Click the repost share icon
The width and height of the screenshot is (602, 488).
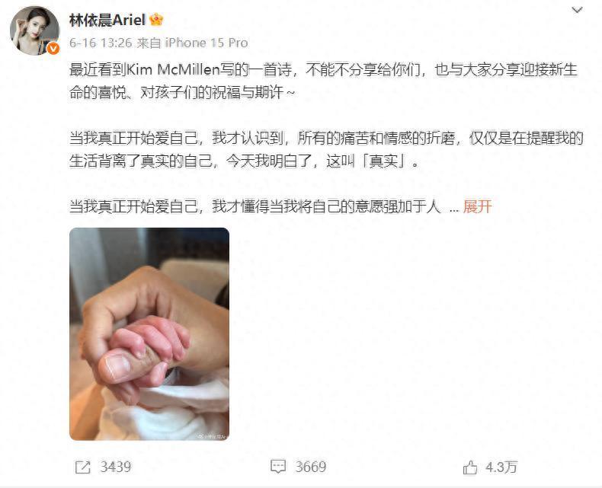tap(82, 467)
